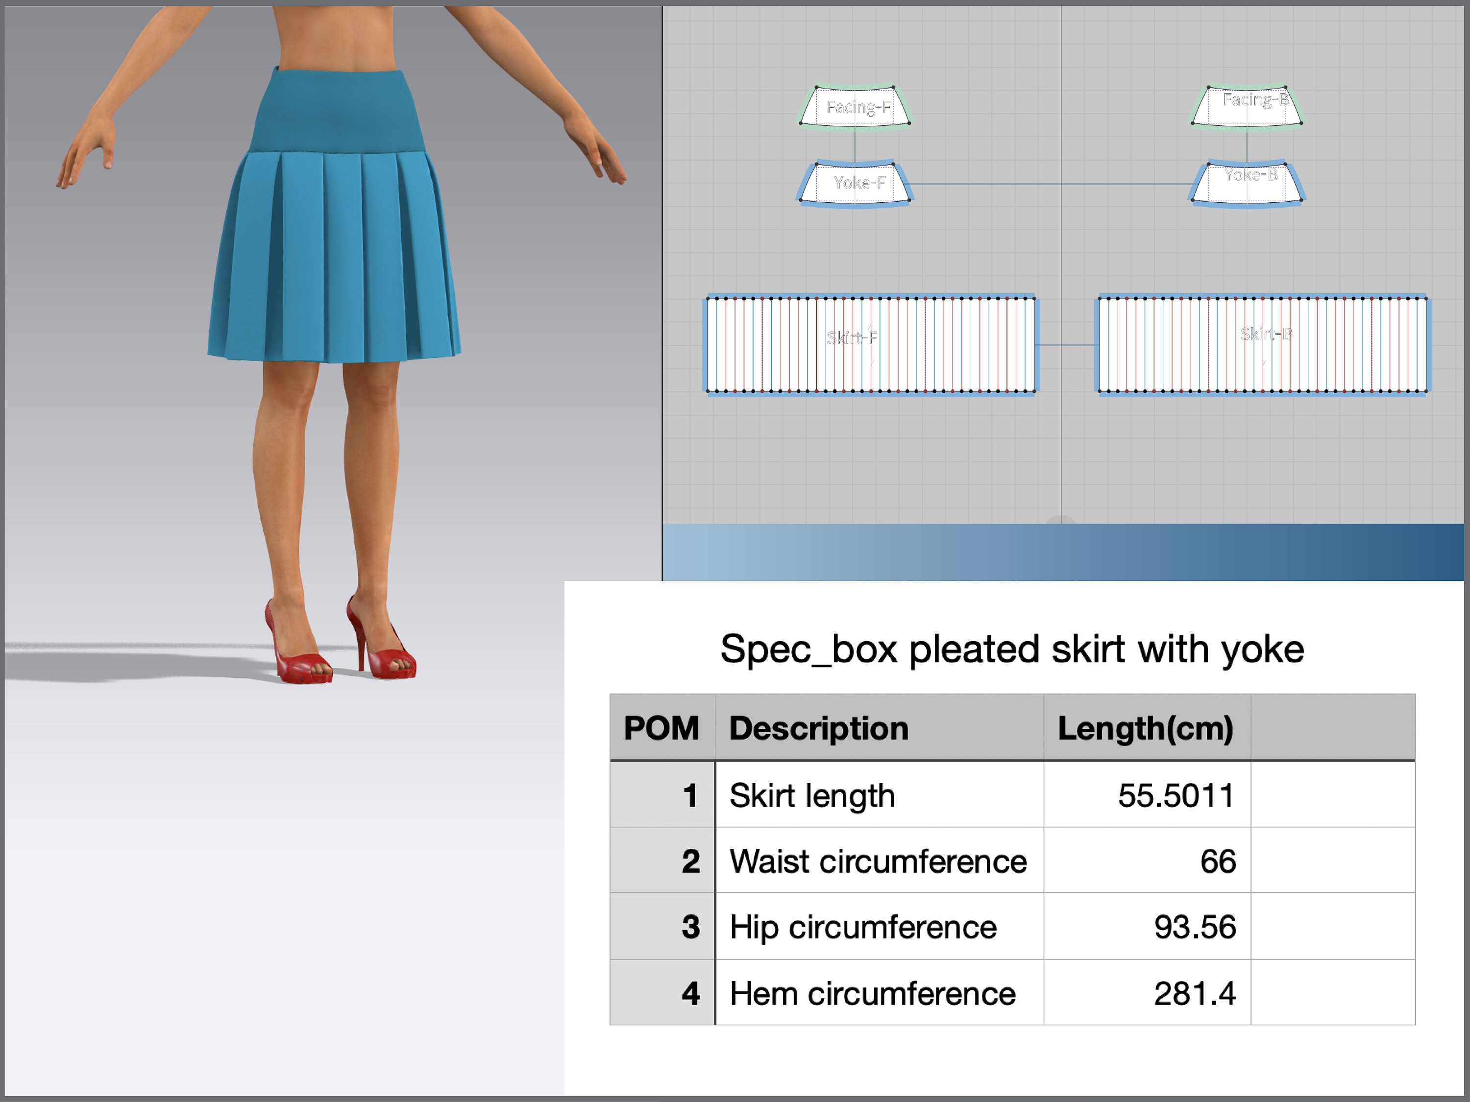Select the Skirt-F pleated pattern piece
Image resolution: width=1470 pixels, height=1102 pixels.
[871, 345]
